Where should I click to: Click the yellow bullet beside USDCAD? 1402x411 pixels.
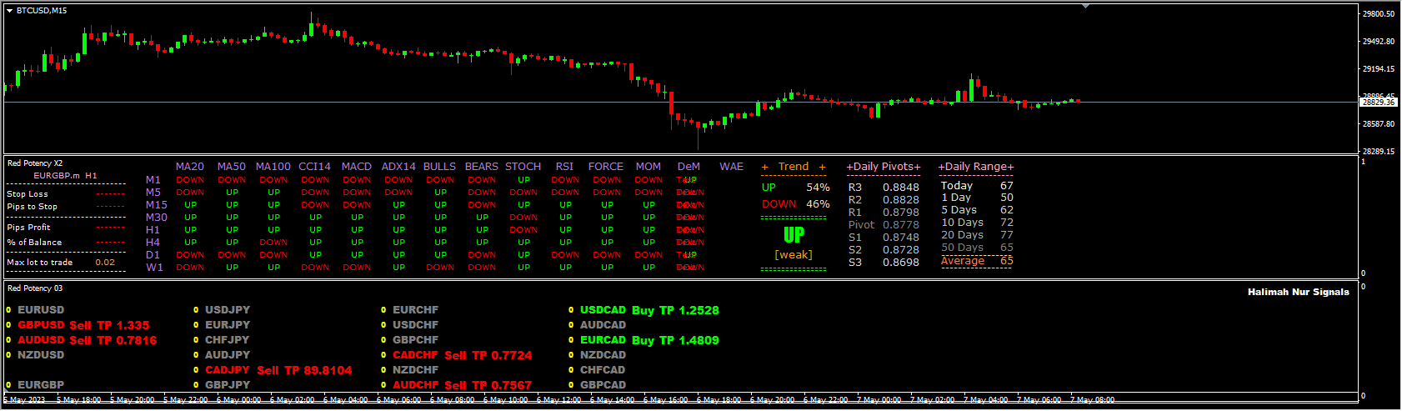571,310
